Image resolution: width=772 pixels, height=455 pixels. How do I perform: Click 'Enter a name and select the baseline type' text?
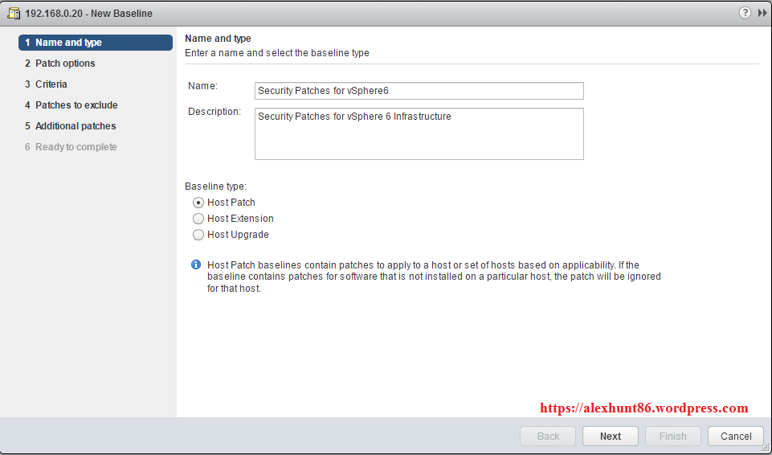pos(277,53)
